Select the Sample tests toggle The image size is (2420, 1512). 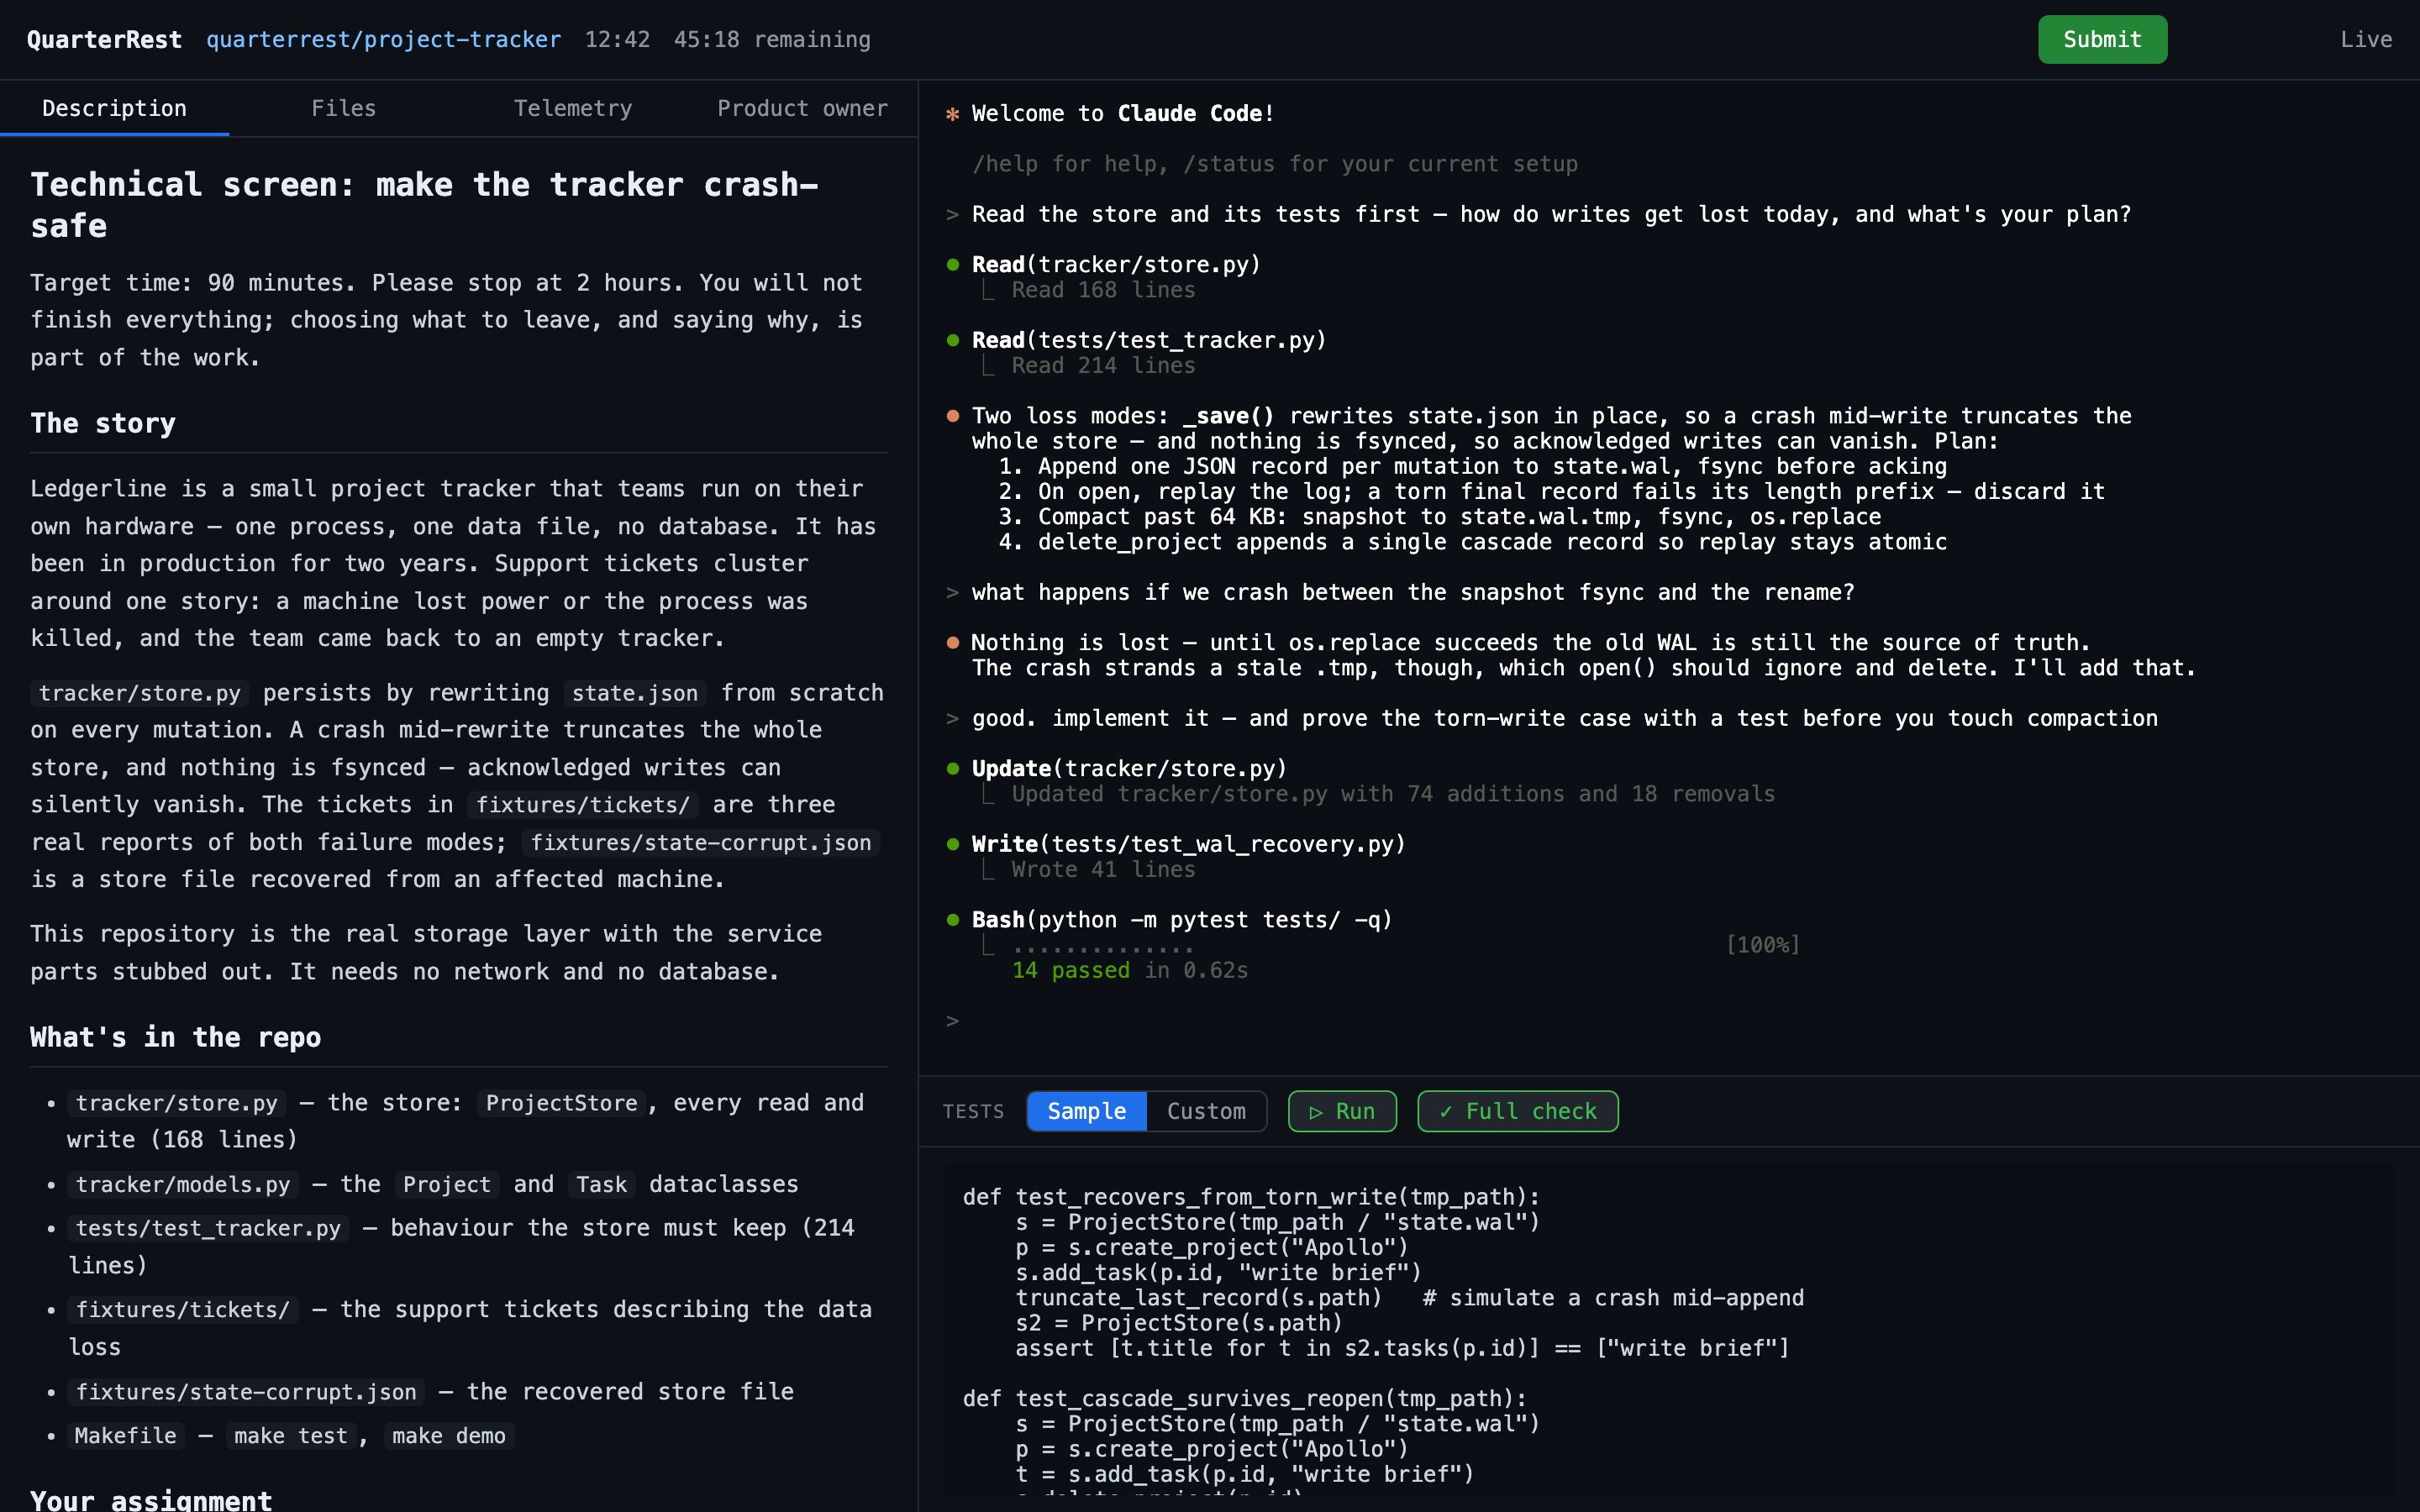pyautogui.click(x=1086, y=1111)
